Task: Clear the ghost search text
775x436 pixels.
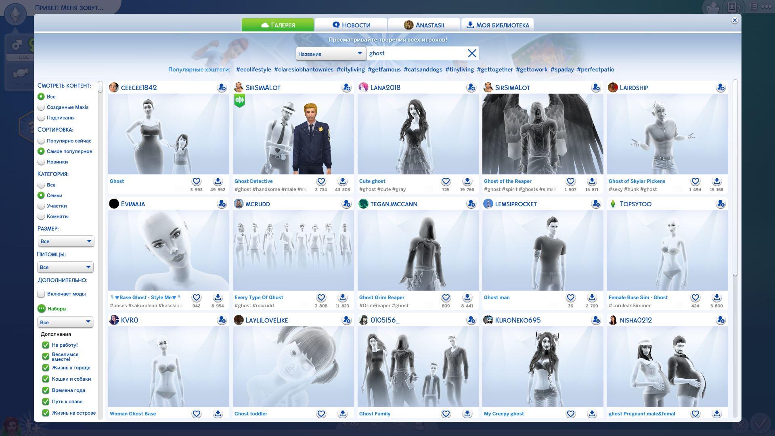Action: pos(472,53)
